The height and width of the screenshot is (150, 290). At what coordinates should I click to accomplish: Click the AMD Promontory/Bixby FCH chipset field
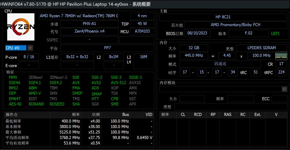pos(235,25)
